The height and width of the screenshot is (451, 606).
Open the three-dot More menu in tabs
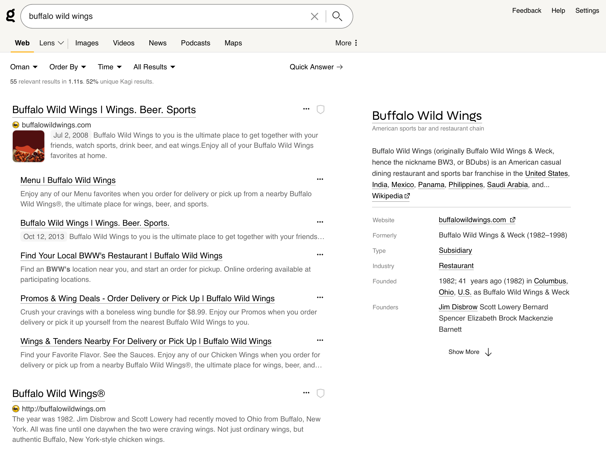356,43
